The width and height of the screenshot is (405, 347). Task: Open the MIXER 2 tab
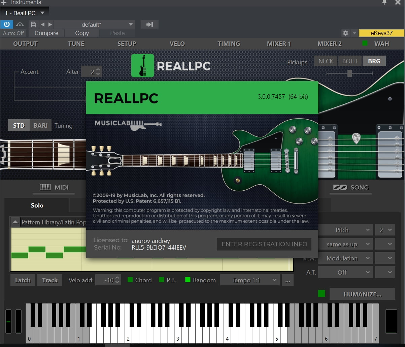[x=329, y=43]
